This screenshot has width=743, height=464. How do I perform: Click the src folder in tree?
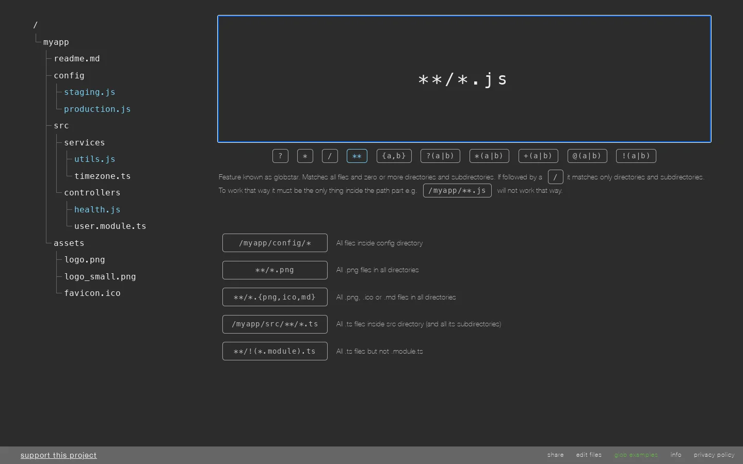(61, 126)
